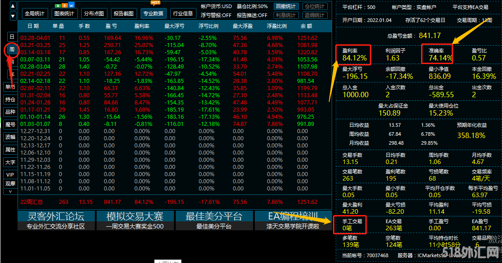Image resolution: width=502 pixels, height=263 pixels.
Task: Click the 仓位统计 button
Action: pos(315,6)
